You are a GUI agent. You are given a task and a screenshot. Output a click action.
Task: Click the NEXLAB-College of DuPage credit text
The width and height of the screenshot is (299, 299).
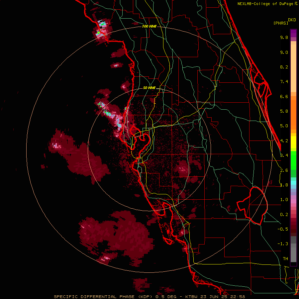point(265,4)
